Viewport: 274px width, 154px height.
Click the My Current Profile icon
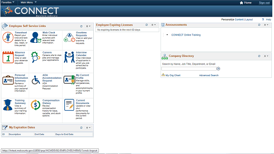(x=69, y=80)
